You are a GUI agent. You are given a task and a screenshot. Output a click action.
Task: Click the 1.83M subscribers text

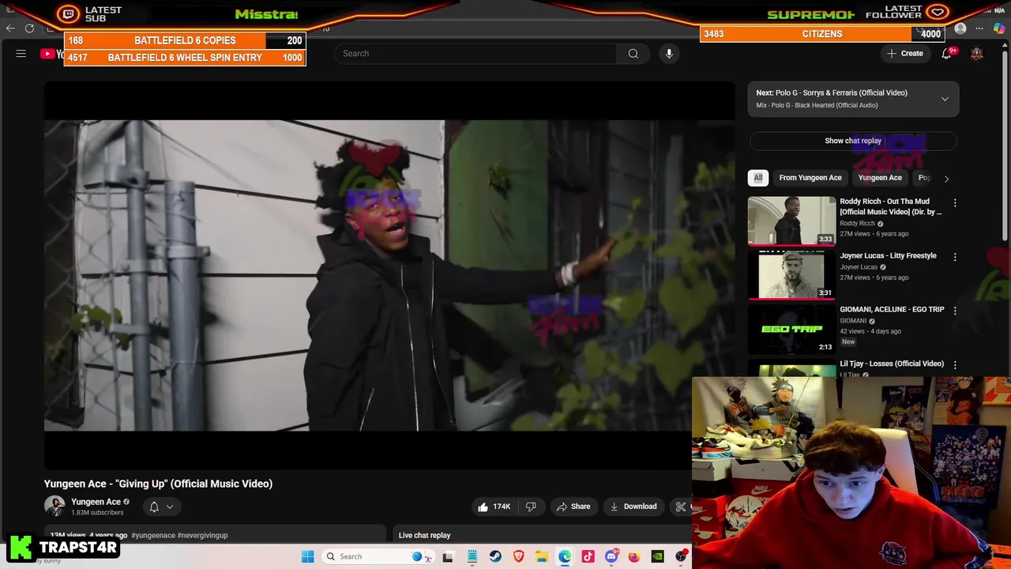click(x=97, y=513)
